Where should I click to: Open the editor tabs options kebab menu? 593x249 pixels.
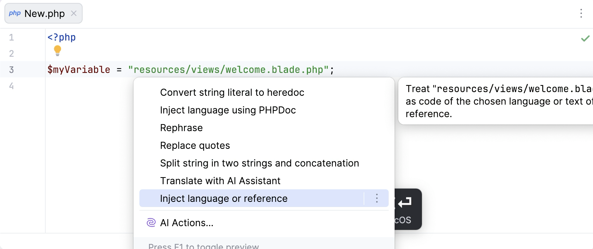[x=581, y=13]
